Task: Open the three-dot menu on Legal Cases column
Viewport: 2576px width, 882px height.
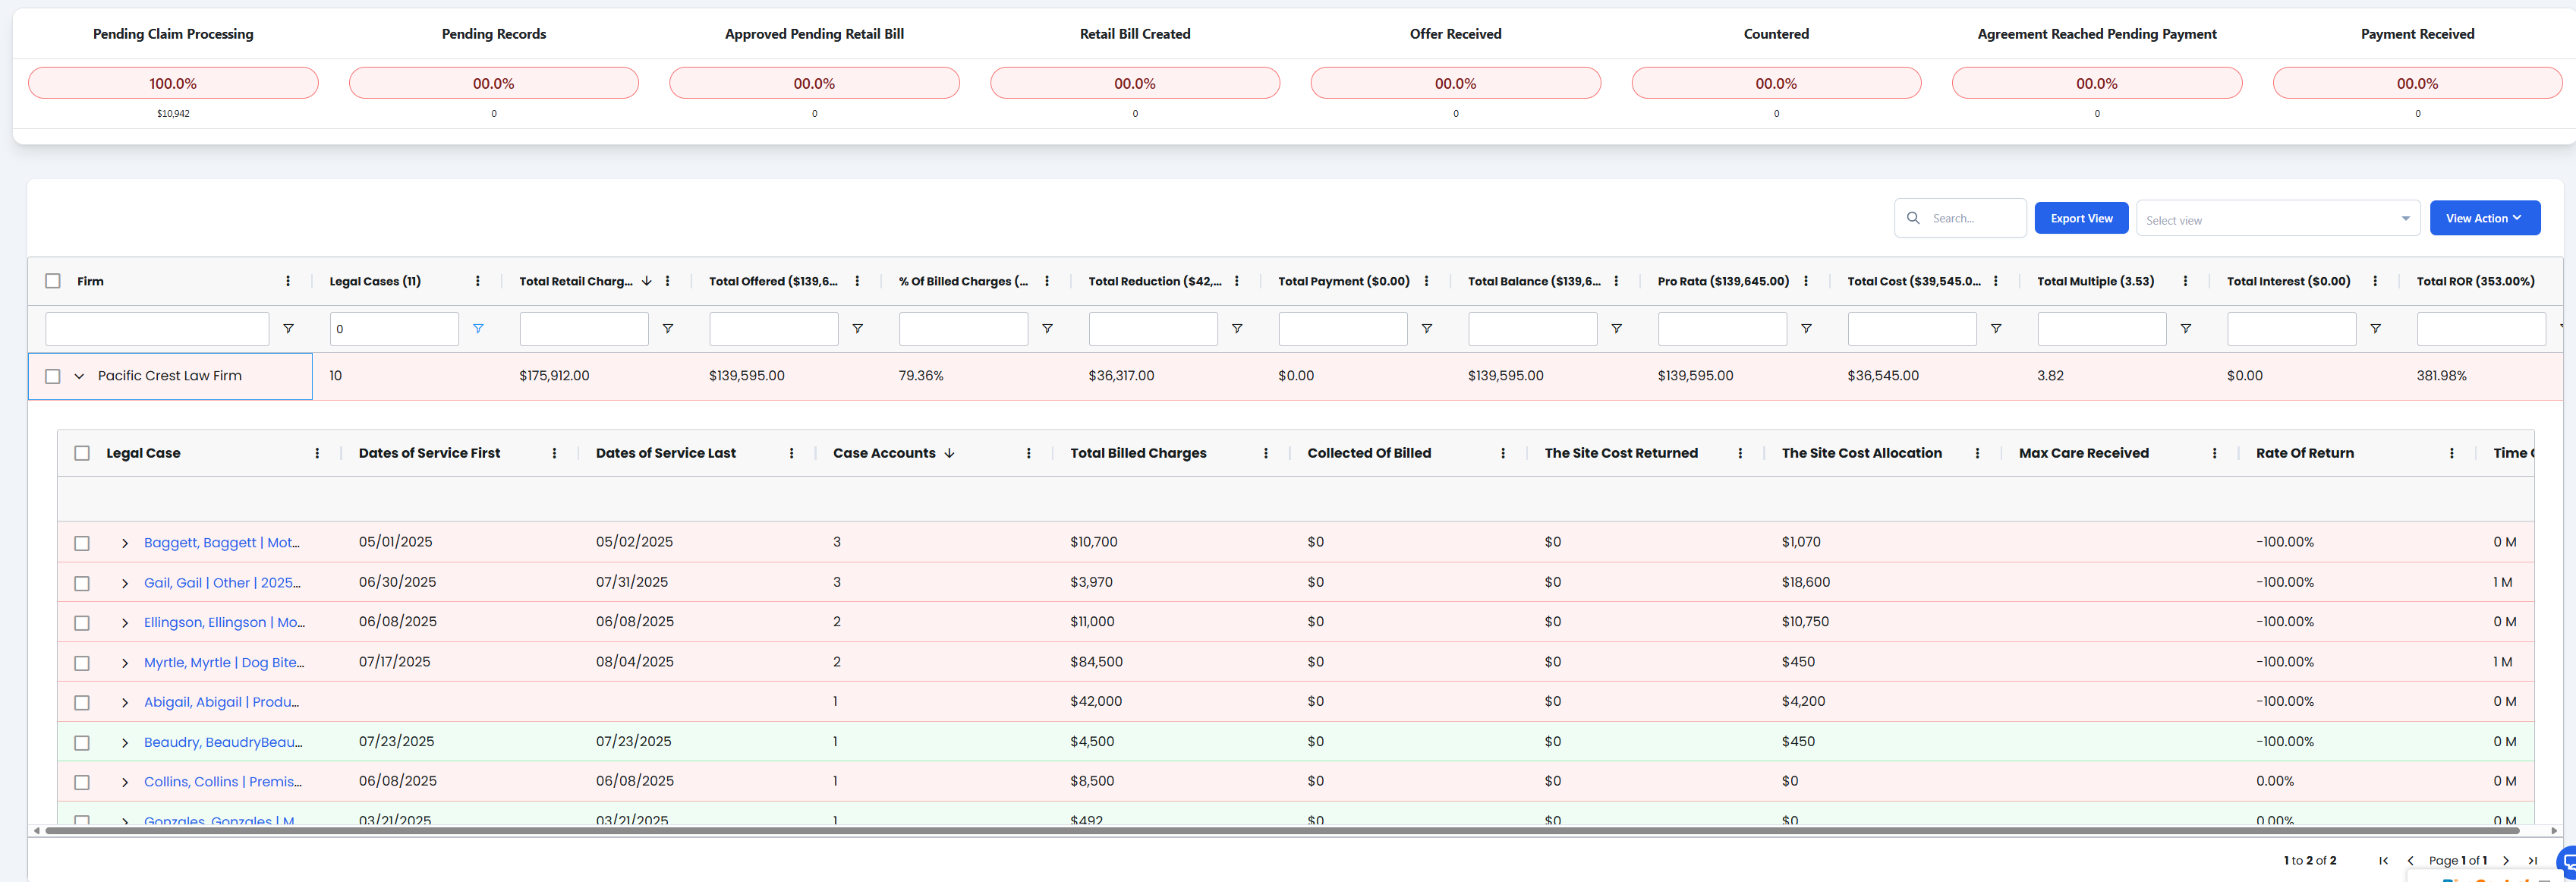Action: (x=478, y=281)
